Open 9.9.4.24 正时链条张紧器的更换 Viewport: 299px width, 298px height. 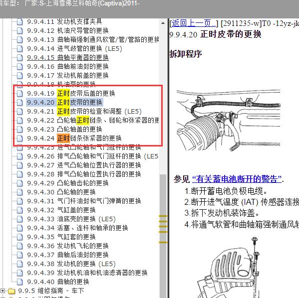(74, 138)
